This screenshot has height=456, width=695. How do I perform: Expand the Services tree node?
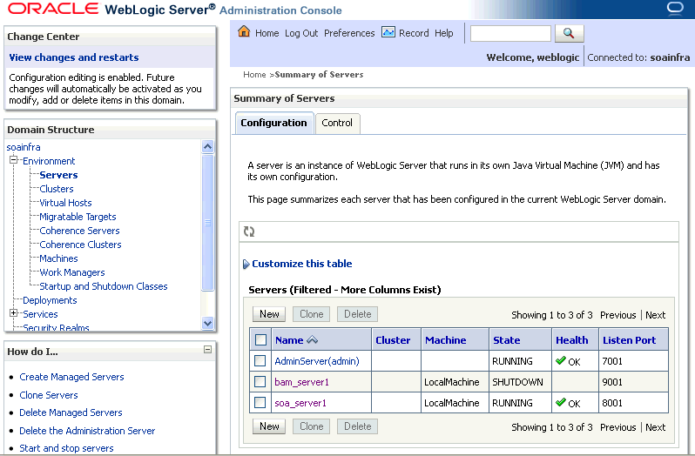pos(14,313)
